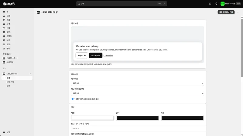Pick the 버튼 button color swatch
Image resolution: width=243 pixels, height=136 pixels.
click(183, 118)
